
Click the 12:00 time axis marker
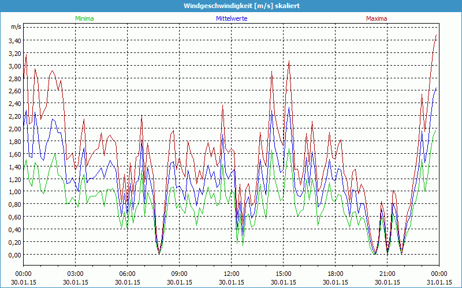coord(231,274)
